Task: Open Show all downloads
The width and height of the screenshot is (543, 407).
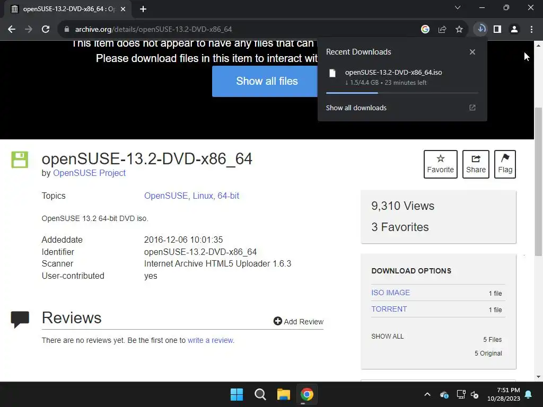Action: 356,108
